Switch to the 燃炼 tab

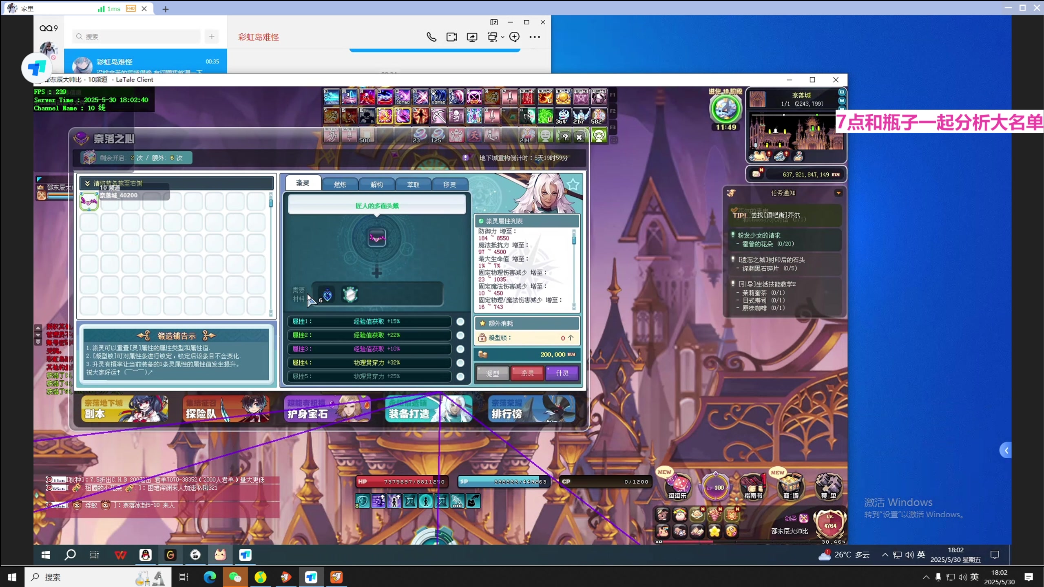pyautogui.click(x=340, y=185)
